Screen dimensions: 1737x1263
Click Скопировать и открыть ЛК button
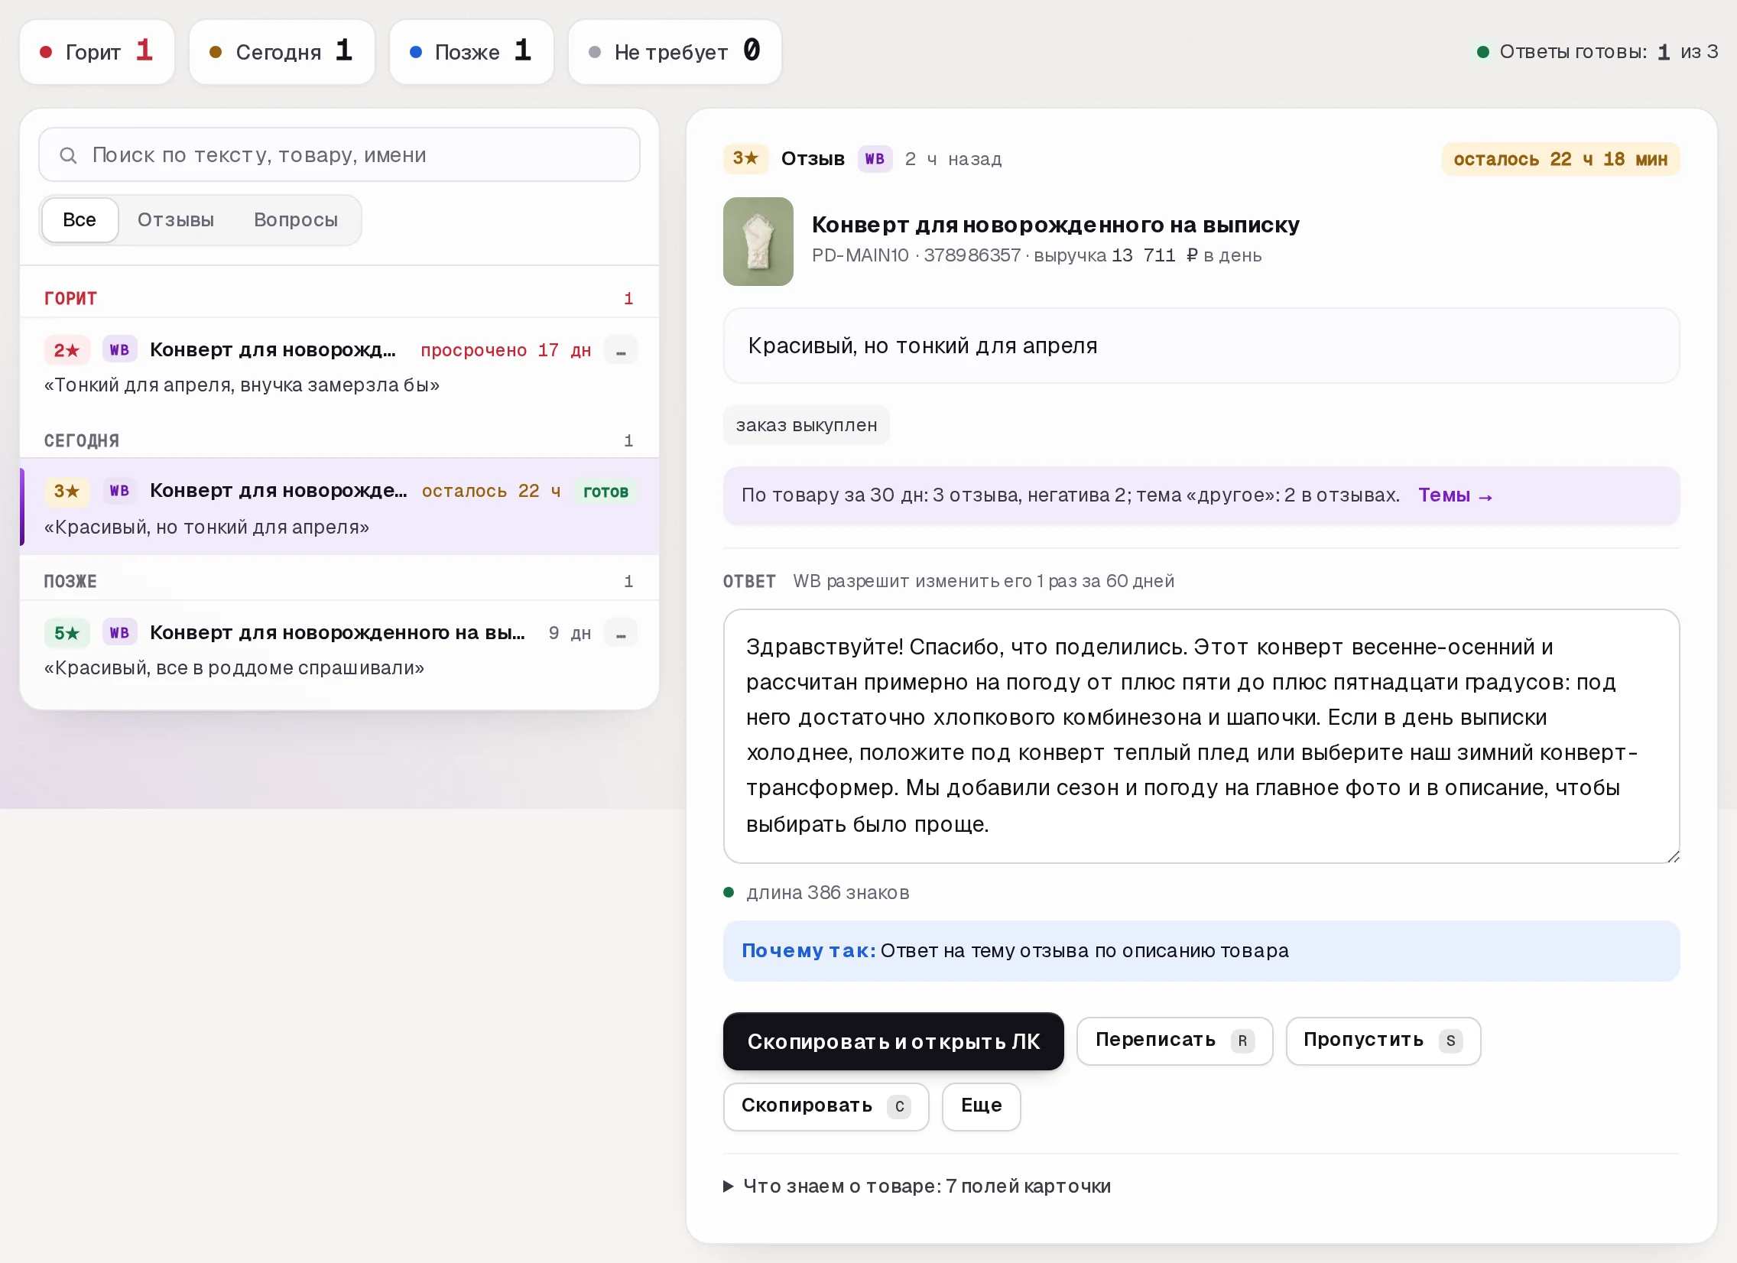[x=893, y=1041]
